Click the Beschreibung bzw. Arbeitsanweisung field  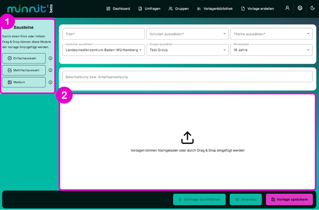coord(188,77)
